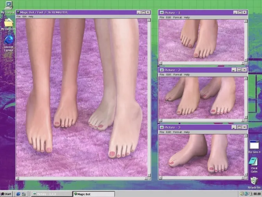262x197 pixels.
Task: Click the Picture - 3 title bar icon
Action: 162,127
